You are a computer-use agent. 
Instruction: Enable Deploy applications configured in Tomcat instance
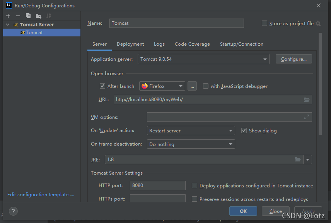(195, 185)
